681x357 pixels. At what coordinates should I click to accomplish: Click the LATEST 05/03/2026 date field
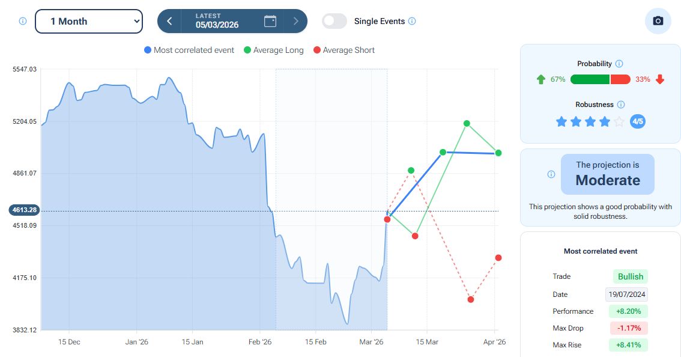pos(217,21)
